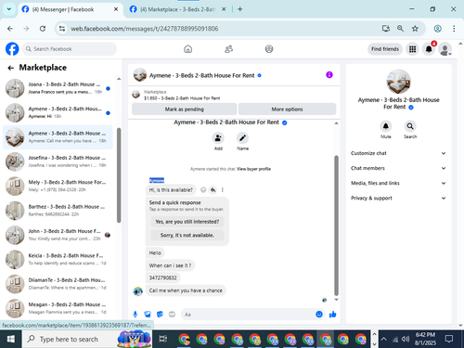Reload the page in browser
The image size is (464, 348).
pos(43,29)
